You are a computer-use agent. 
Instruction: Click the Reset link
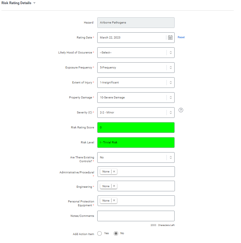click(181, 37)
